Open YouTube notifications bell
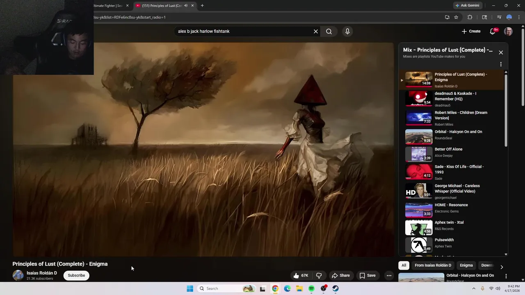525x295 pixels. coord(493,31)
